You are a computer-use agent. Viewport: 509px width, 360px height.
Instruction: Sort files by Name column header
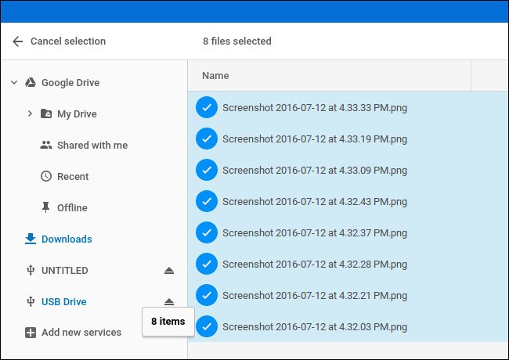coord(215,76)
